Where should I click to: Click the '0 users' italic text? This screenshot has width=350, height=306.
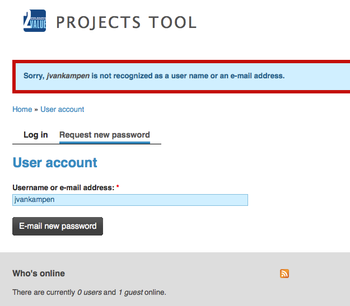point(90,292)
